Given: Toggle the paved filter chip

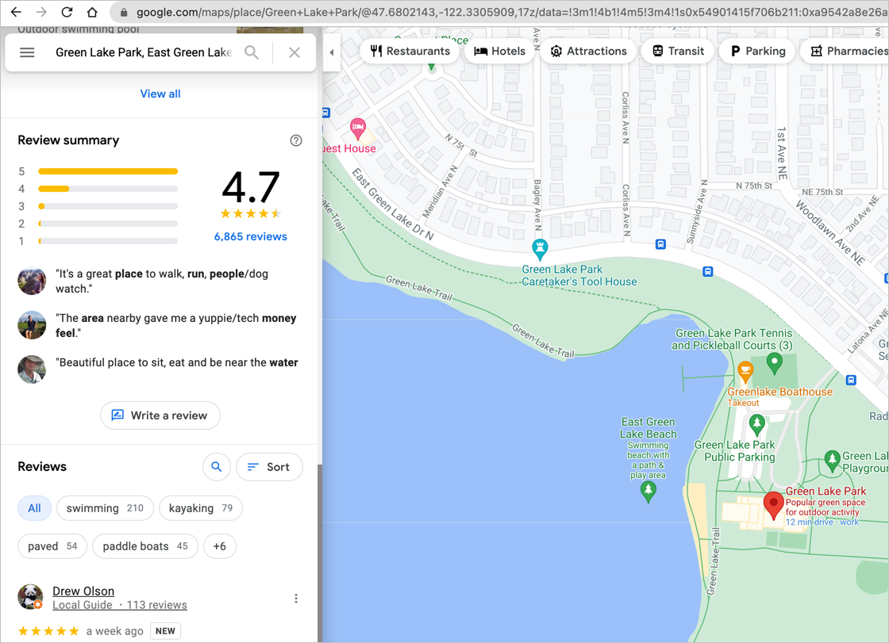Looking at the screenshot, I should [52, 546].
